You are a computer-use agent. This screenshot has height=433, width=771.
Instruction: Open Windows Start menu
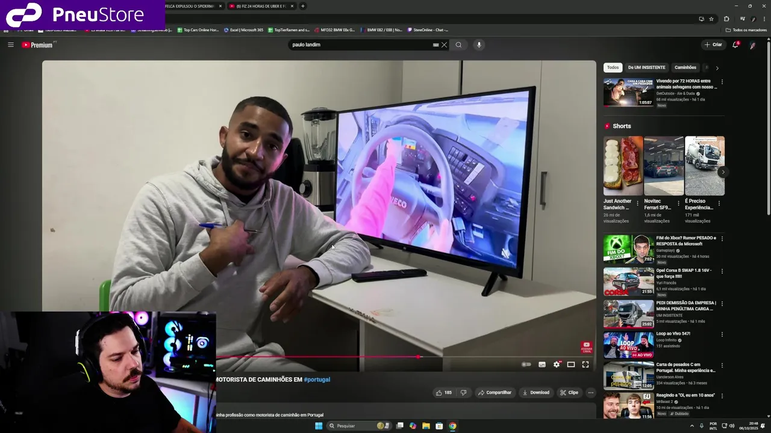click(319, 426)
